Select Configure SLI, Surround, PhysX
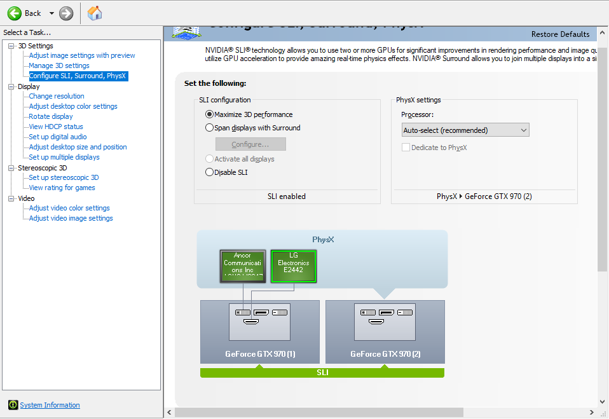609x419 pixels. (x=78, y=76)
